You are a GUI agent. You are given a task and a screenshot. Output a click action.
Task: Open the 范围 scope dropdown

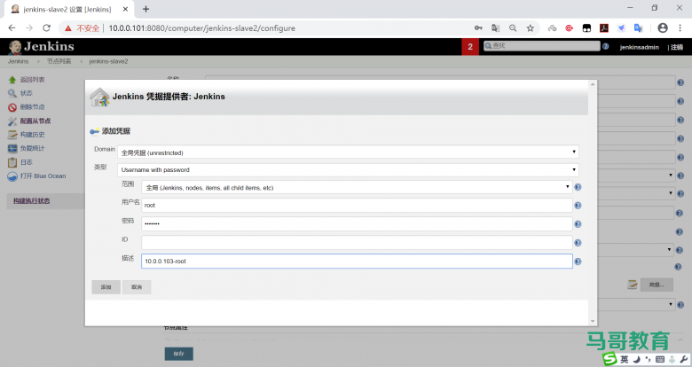coord(357,187)
